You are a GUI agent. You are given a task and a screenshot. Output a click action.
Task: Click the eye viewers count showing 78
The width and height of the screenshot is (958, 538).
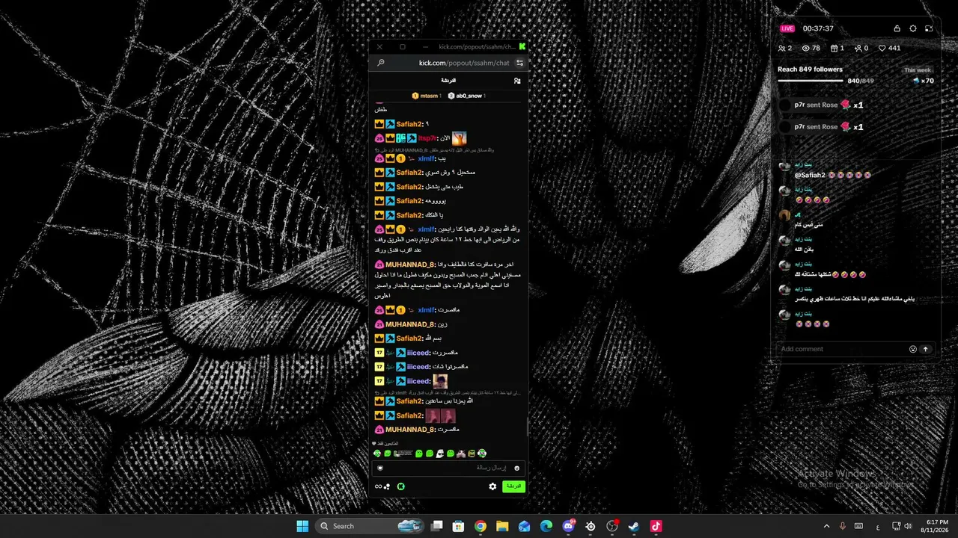coord(811,48)
